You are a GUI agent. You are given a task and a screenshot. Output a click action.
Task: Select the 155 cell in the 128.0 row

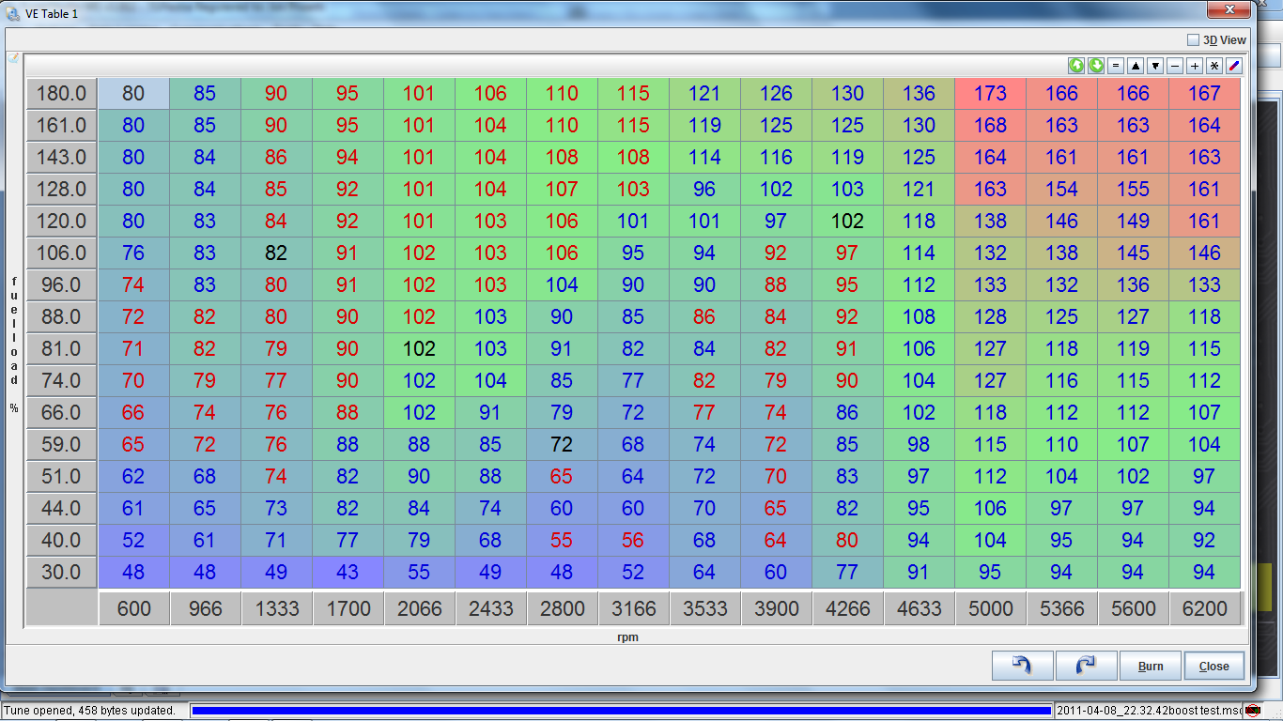[x=1134, y=189]
